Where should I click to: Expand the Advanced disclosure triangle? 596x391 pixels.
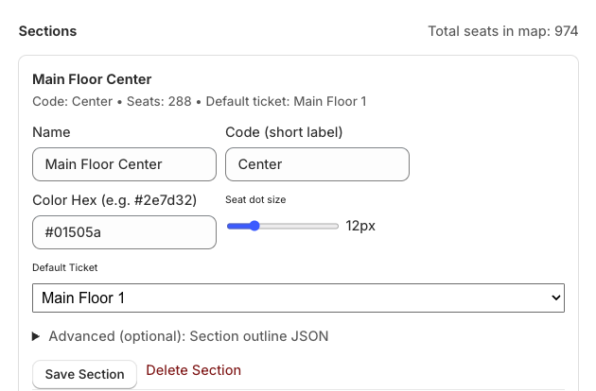point(37,336)
